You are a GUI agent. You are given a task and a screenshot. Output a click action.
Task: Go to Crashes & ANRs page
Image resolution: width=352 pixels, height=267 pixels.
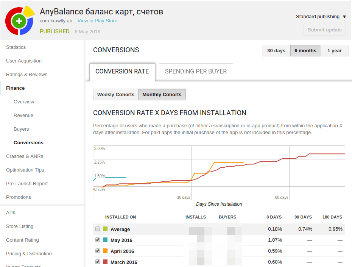[25, 156]
